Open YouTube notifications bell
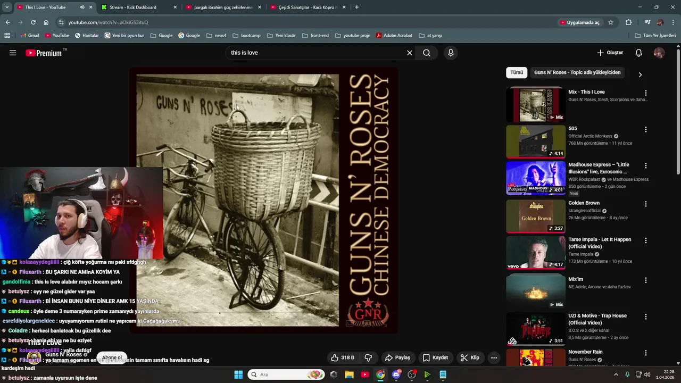 639,53
